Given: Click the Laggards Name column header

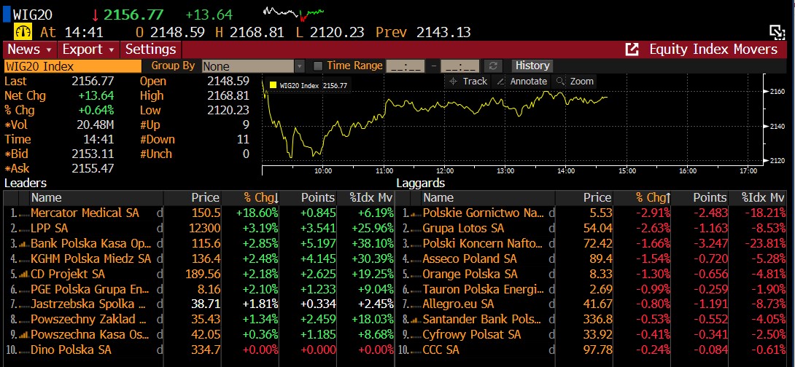Looking at the screenshot, I should pos(489,198).
